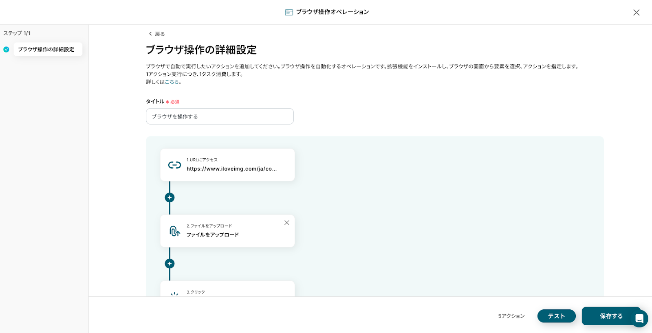The height and width of the screenshot is (333, 652).
Task: Close the ブラウザ操作オペレーション dialog
Action: [636, 13]
